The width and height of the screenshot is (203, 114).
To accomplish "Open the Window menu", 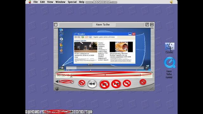I will (60, 2).
